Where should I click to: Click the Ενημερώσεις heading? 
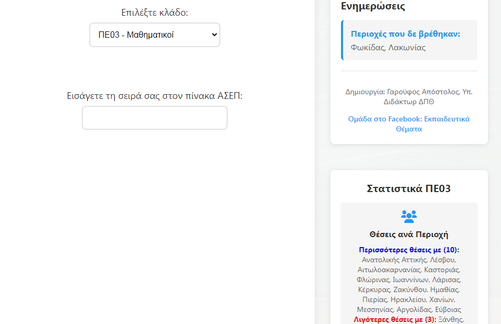(x=373, y=6)
